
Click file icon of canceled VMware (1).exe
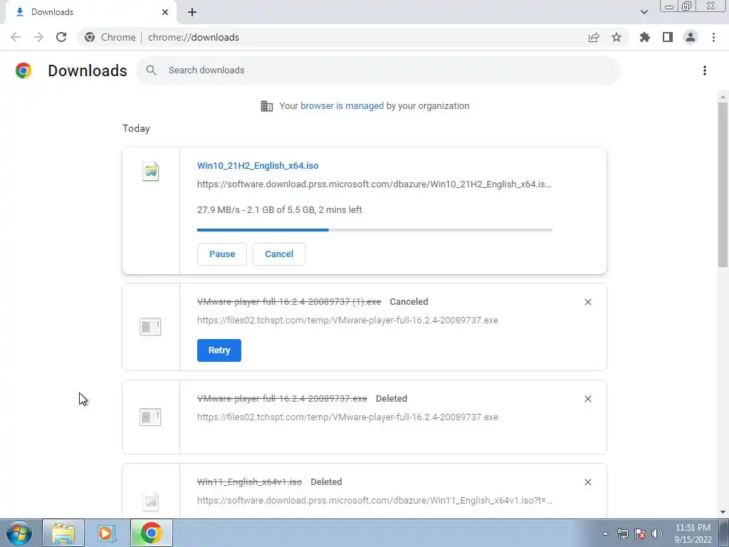coord(150,326)
